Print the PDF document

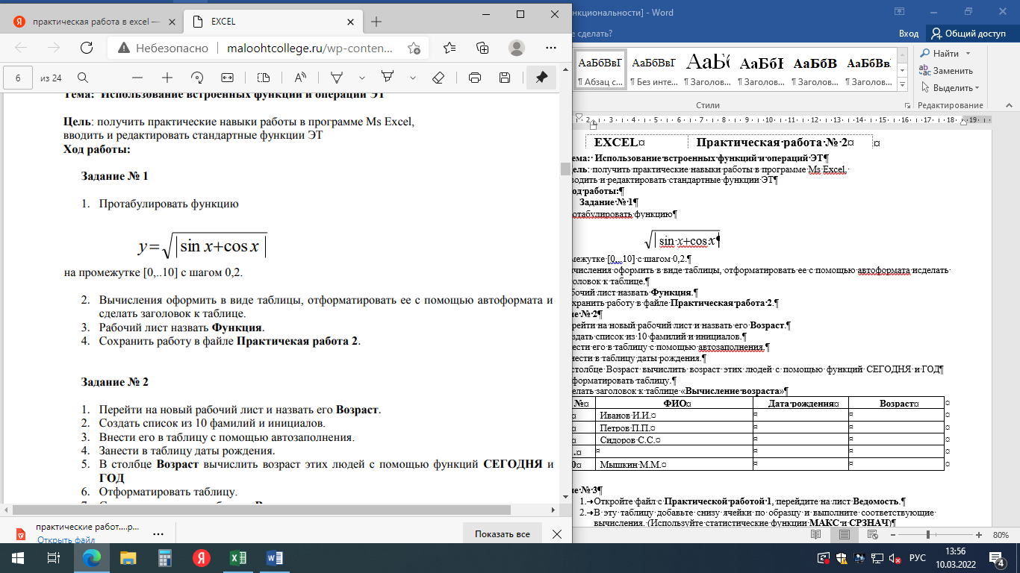[474, 78]
